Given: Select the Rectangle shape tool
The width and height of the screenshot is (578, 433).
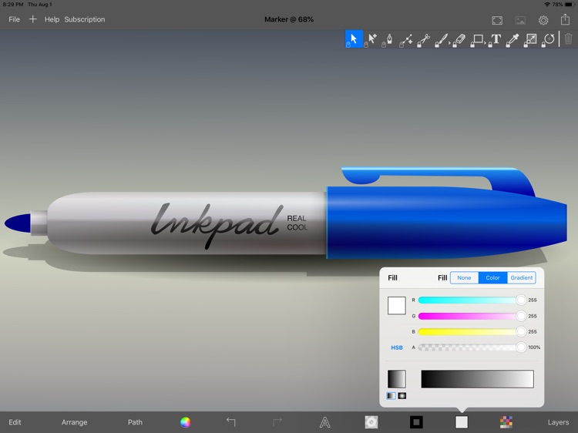Looking at the screenshot, I should point(478,39).
